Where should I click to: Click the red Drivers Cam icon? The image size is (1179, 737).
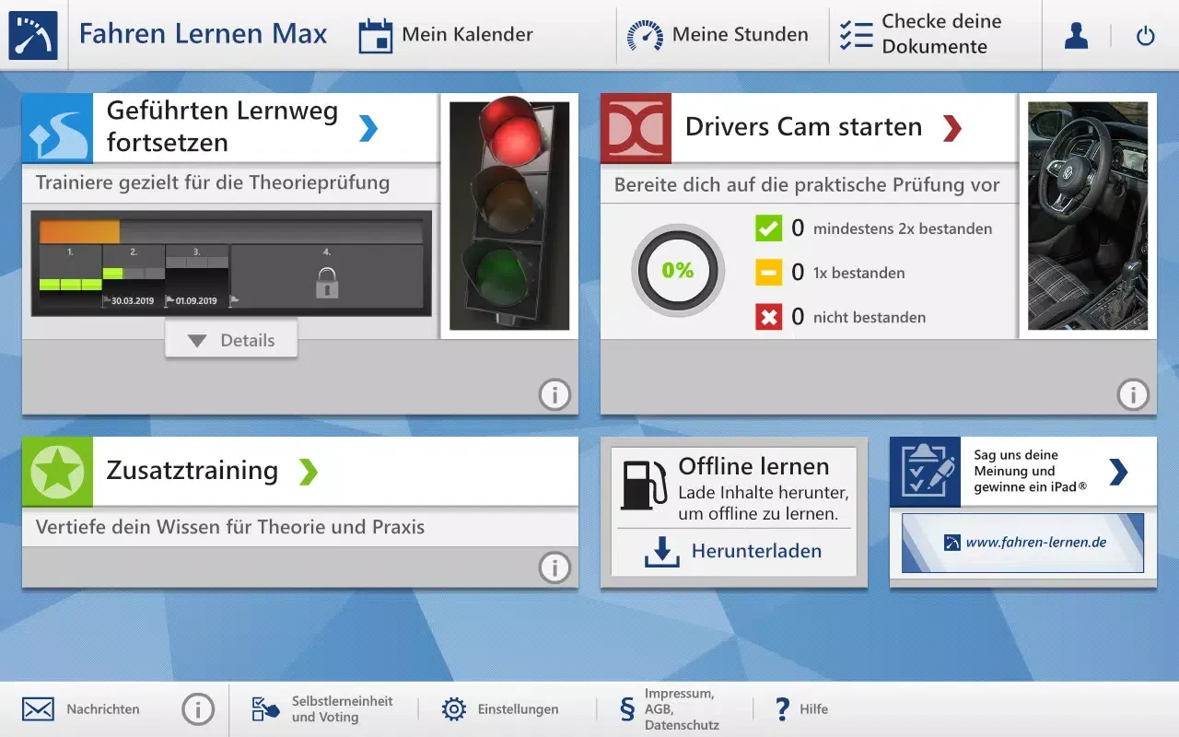click(636, 128)
